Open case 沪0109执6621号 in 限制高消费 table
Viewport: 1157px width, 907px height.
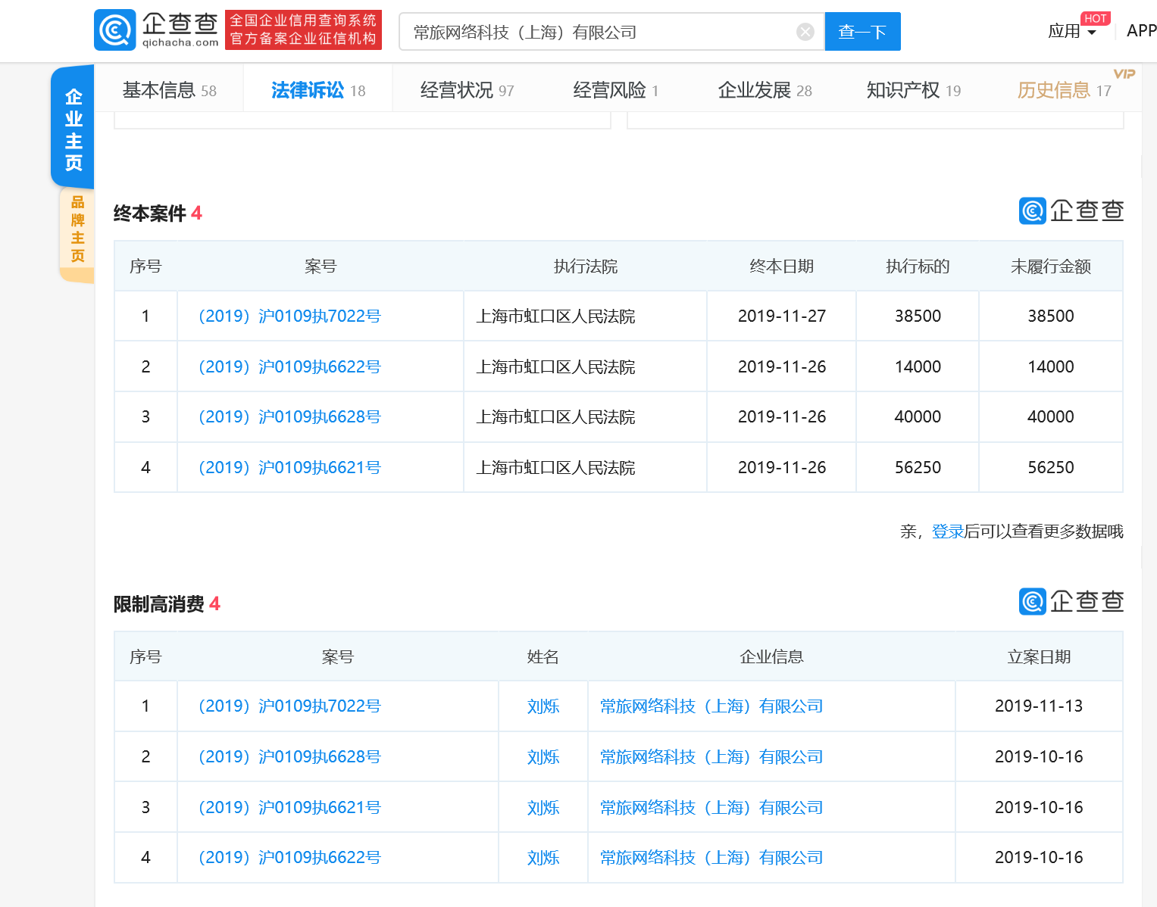pyautogui.click(x=289, y=807)
